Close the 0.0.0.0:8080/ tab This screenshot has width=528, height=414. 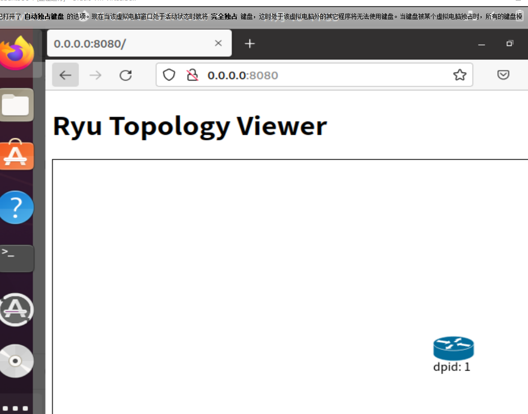click(218, 43)
